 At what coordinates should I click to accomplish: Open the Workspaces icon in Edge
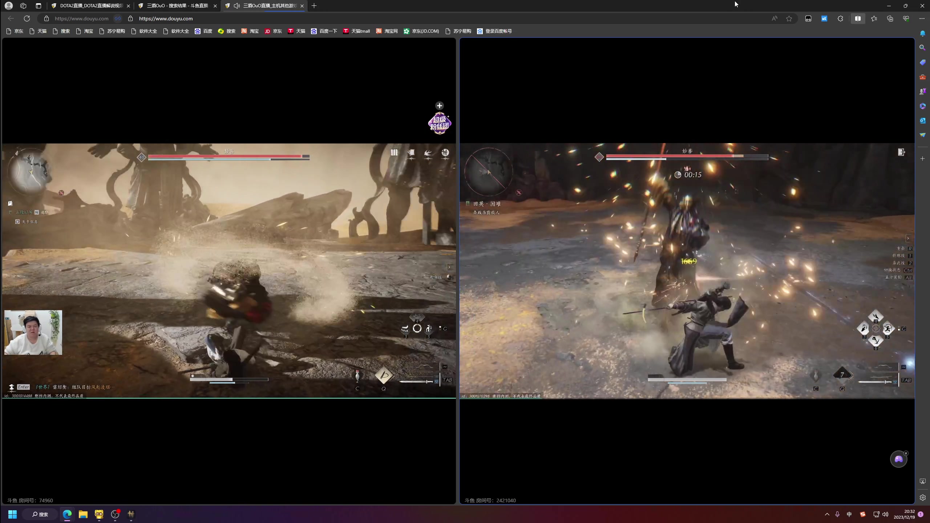[24, 6]
